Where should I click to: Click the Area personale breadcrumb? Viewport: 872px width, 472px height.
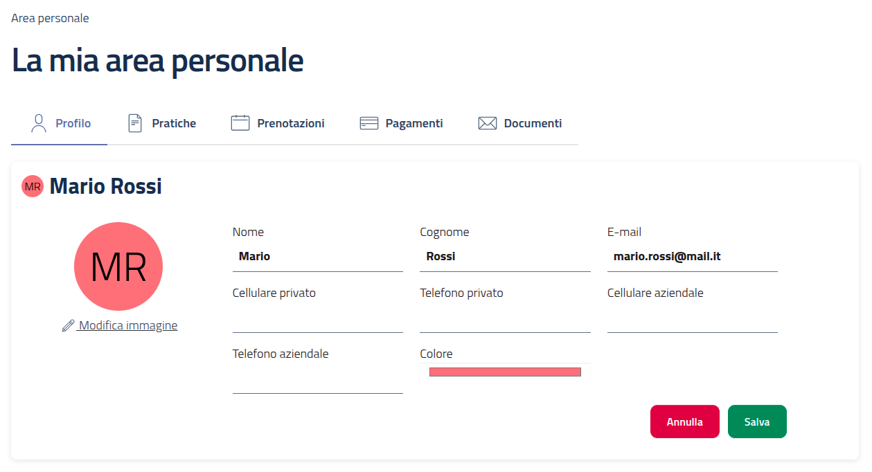50,18
